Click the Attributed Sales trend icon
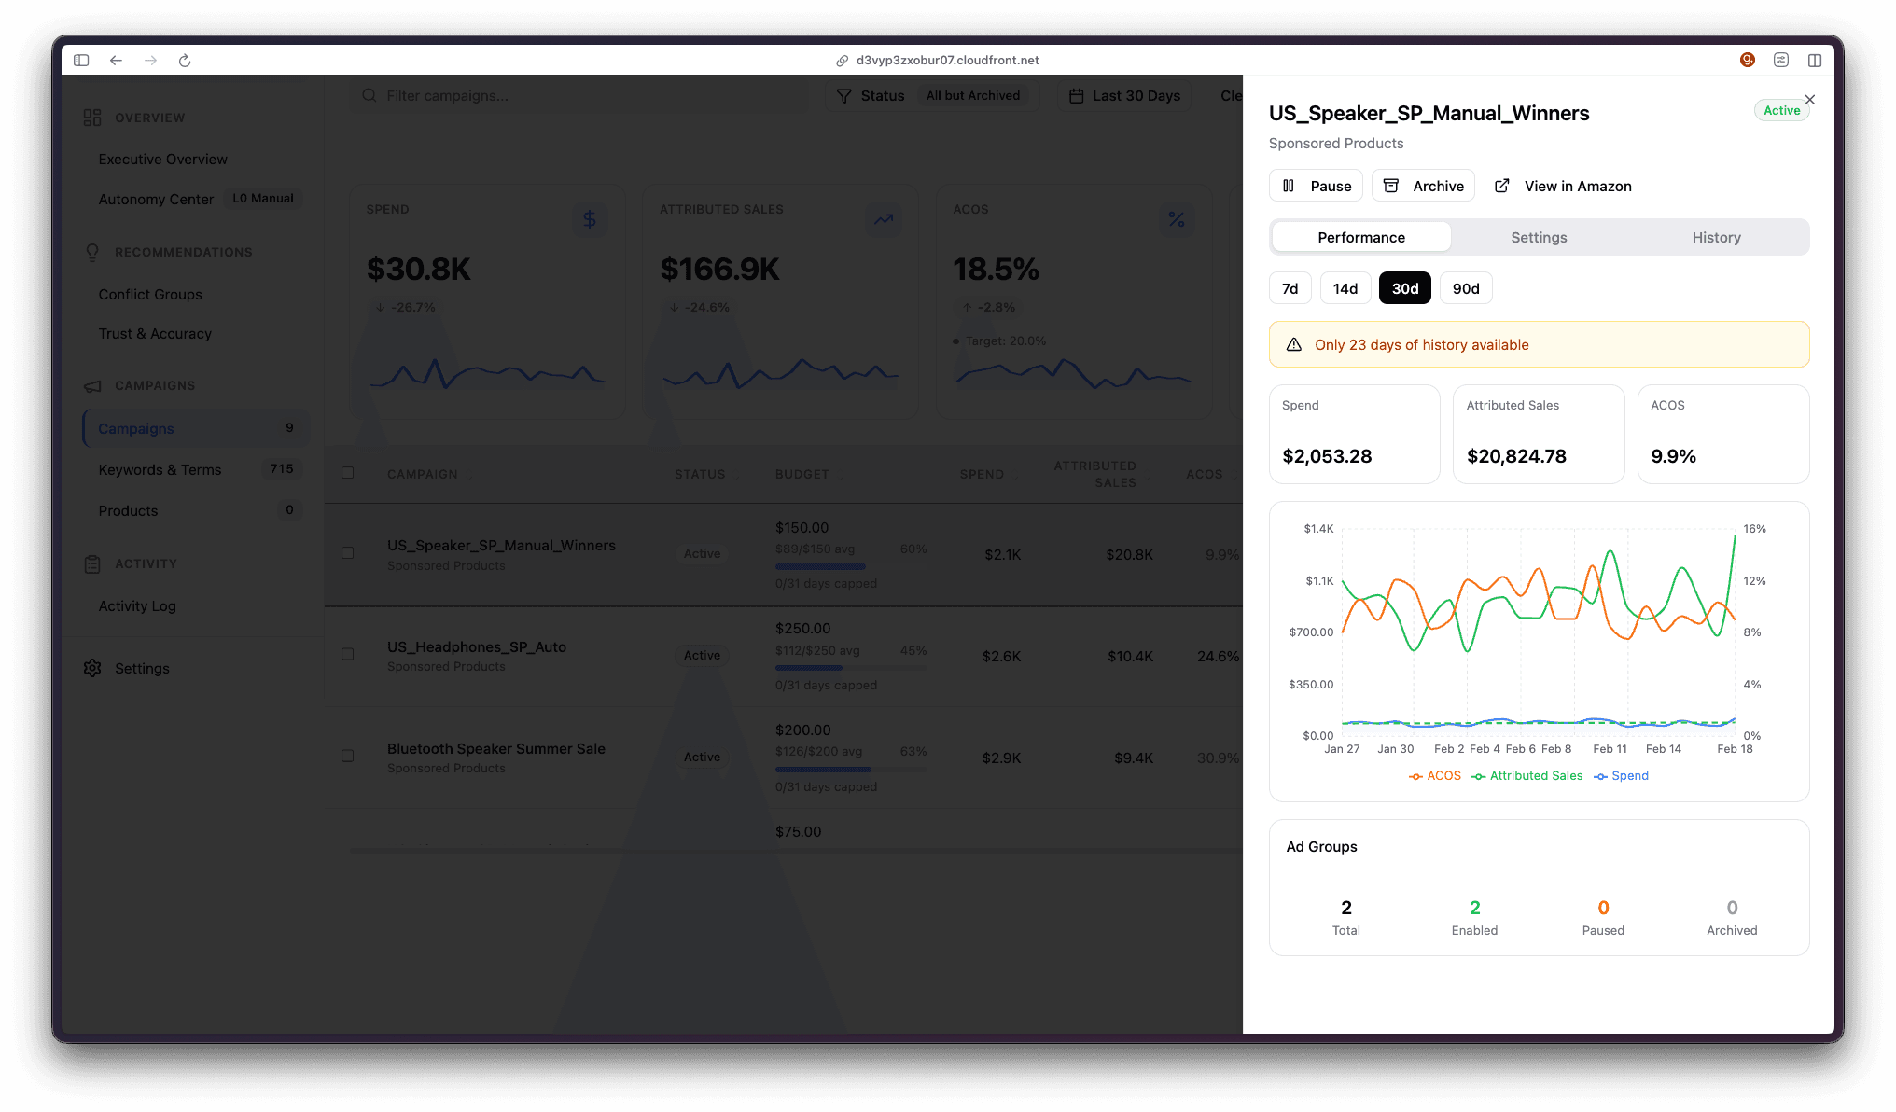1896x1112 pixels. (883, 219)
